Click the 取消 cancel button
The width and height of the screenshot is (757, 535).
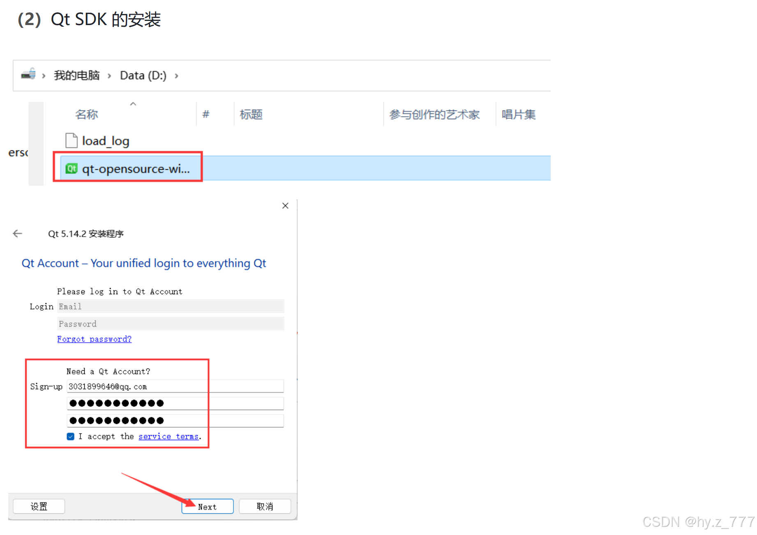[x=265, y=507]
